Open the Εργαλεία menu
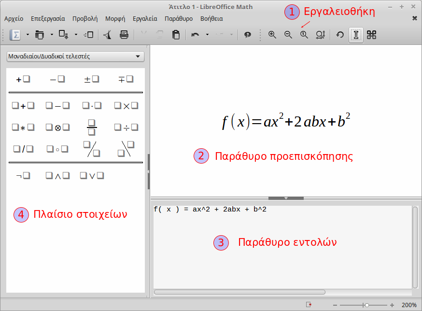 (145, 19)
